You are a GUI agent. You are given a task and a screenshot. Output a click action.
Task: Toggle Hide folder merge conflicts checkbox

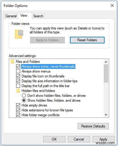(18, 115)
